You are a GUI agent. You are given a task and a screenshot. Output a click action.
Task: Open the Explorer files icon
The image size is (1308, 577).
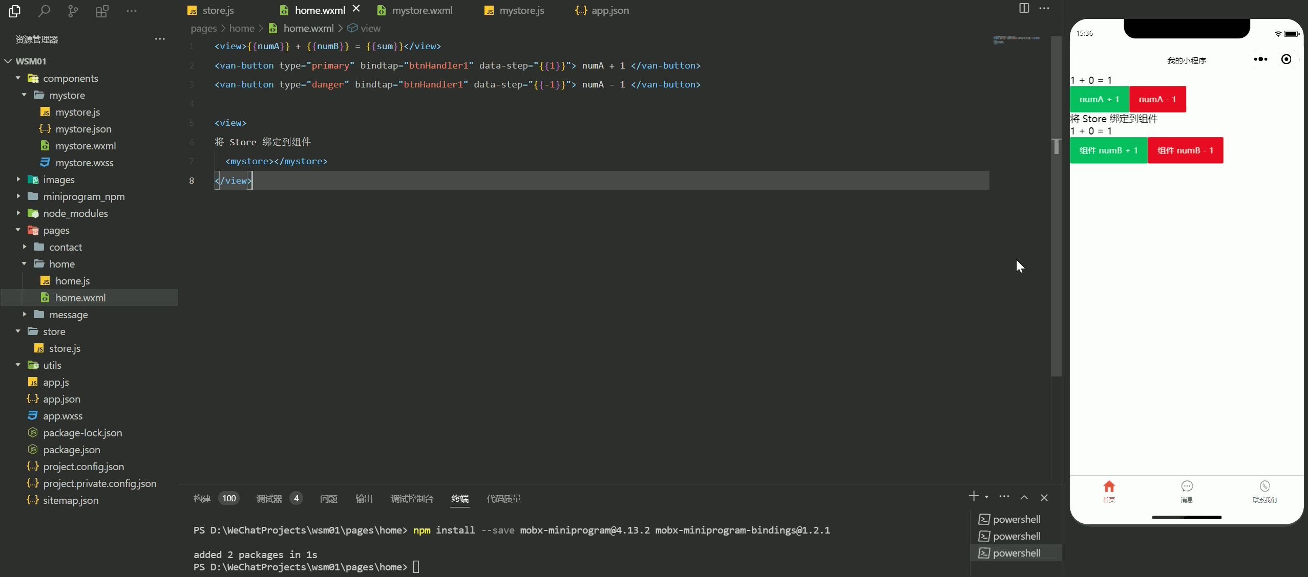tap(15, 11)
